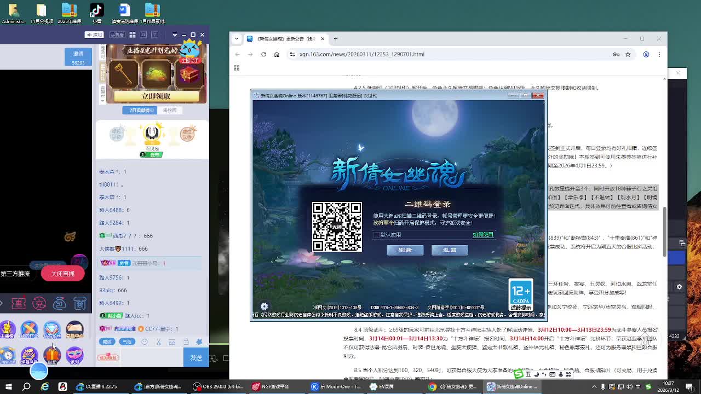Click the emoji smiley icon in chat toolbar
Image resolution: width=701 pixels, height=394 pixels.
point(145,341)
